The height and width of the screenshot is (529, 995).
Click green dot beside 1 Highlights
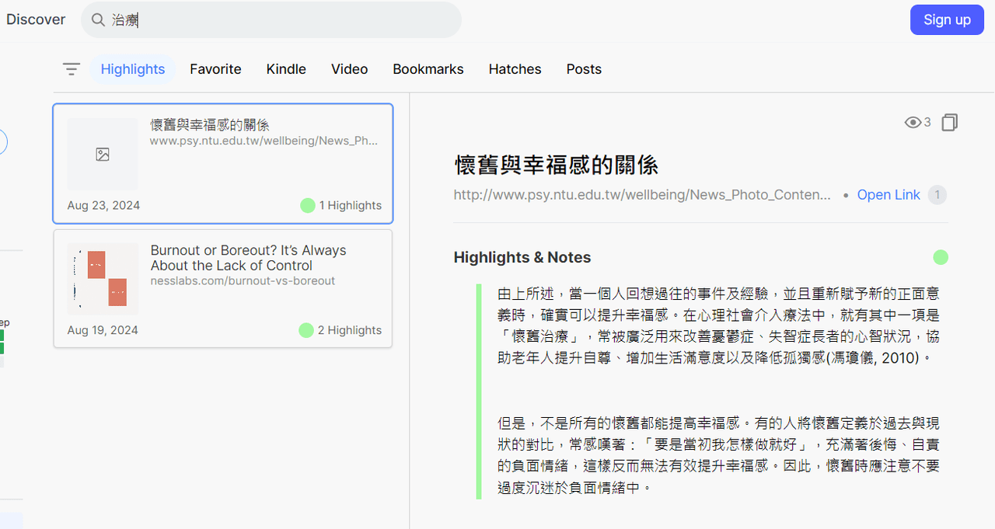point(308,205)
